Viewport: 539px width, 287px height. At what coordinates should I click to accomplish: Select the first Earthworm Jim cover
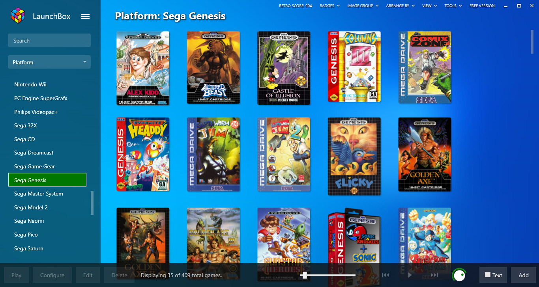(213, 155)
